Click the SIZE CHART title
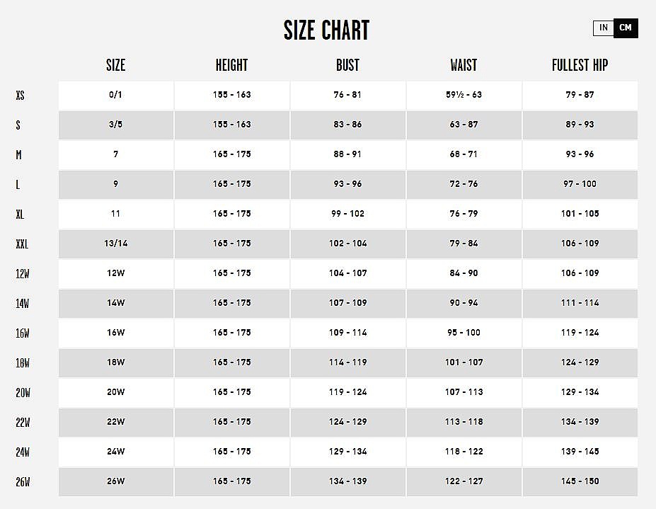The width and height of the screenshot is (656, 509). click(326, 30)
